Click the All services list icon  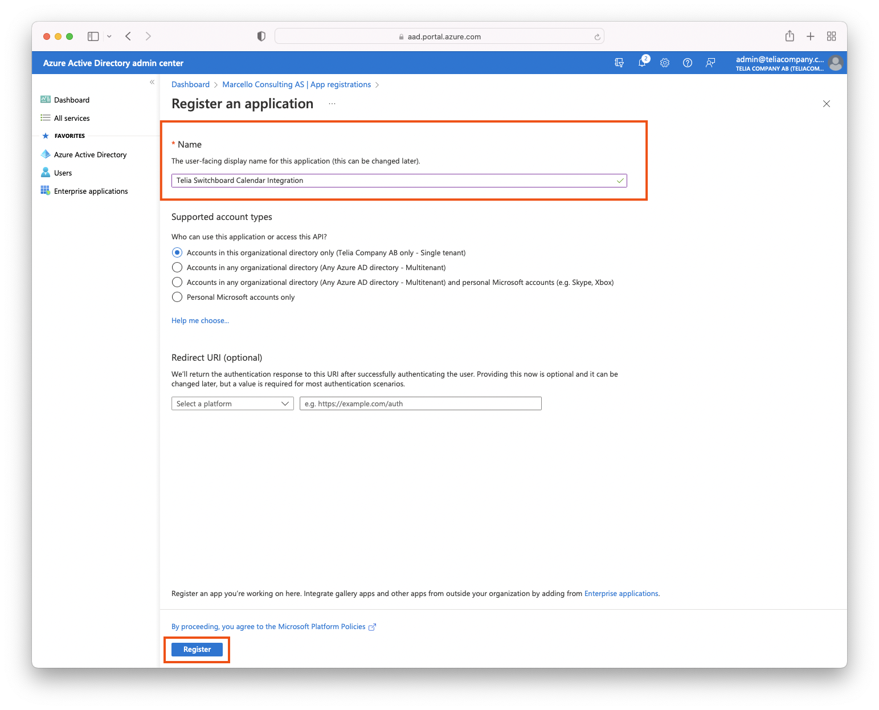[46, 118]
